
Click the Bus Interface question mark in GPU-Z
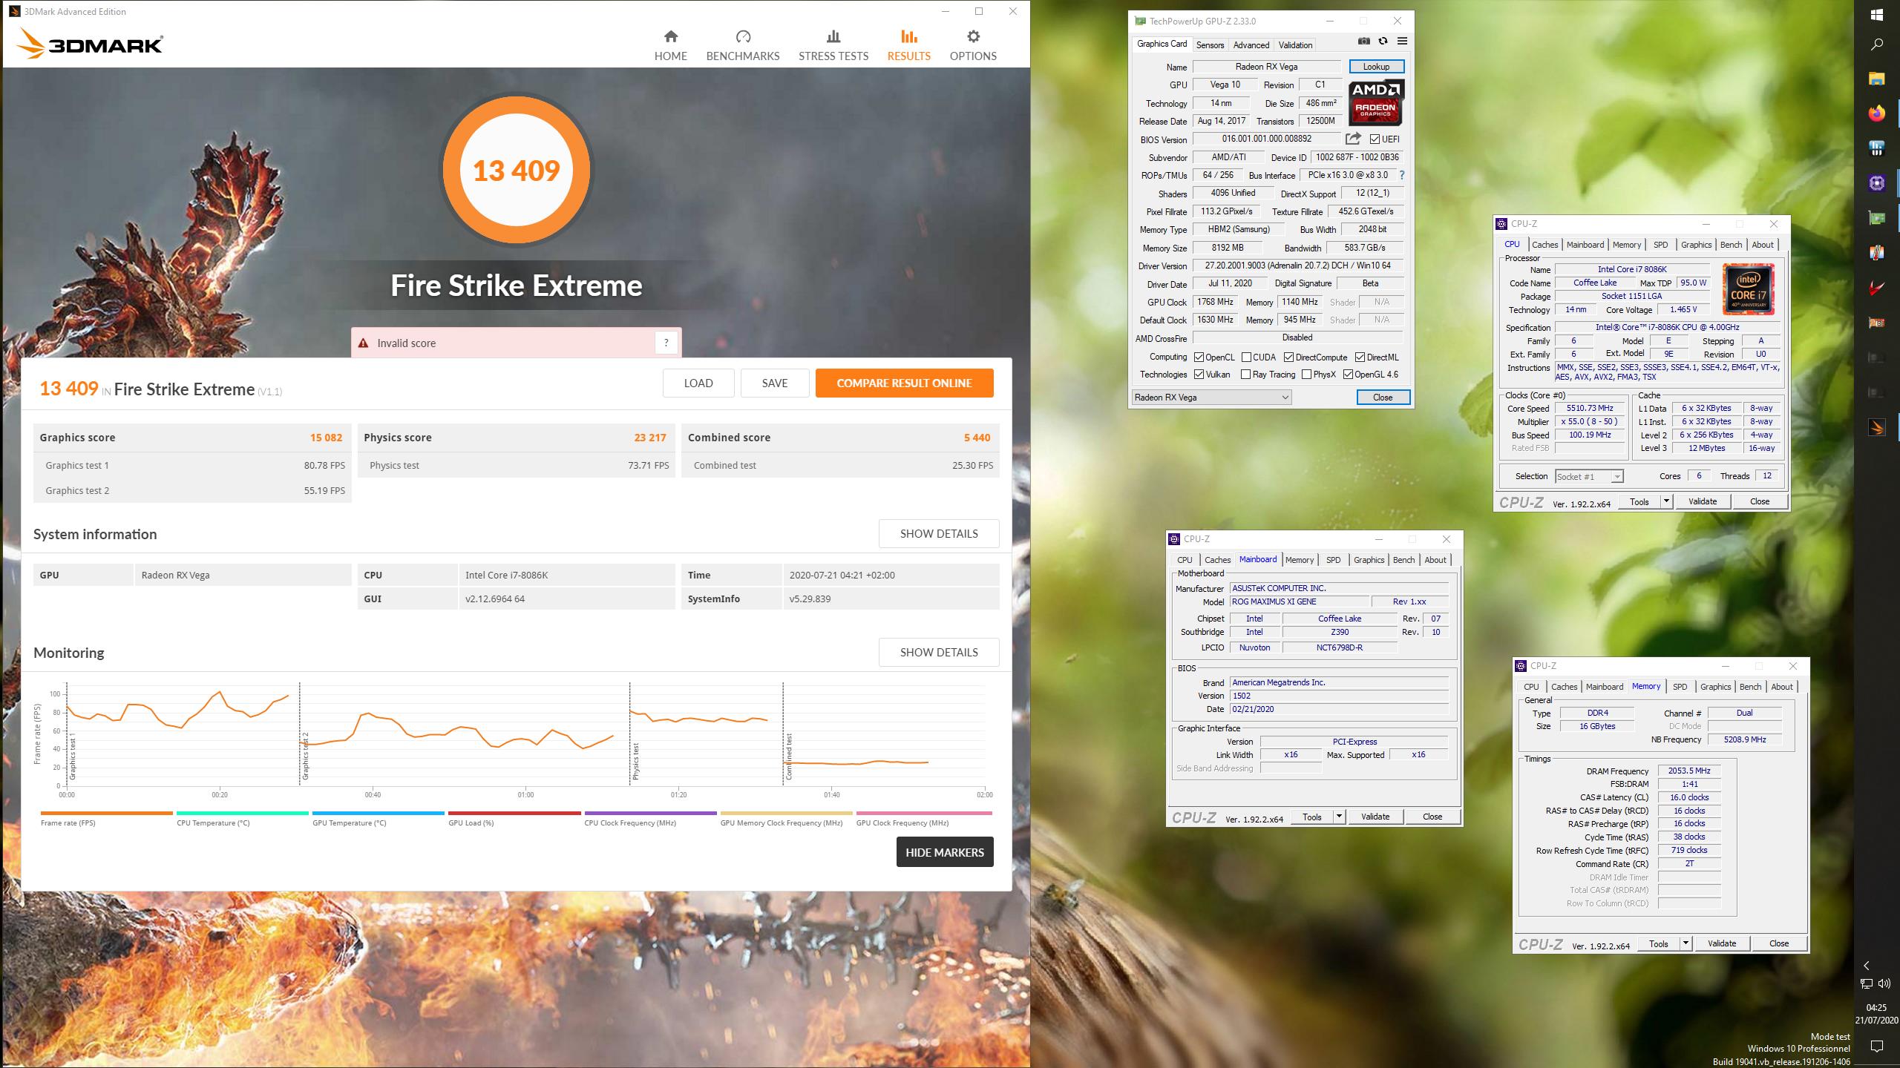click(x=1402, y=176)
